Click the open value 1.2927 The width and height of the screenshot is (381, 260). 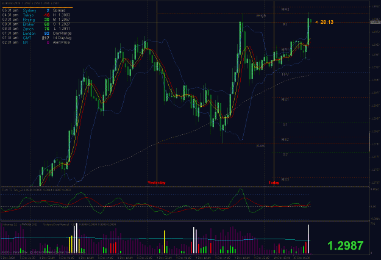pyautogui.click(x=64, y=24)
